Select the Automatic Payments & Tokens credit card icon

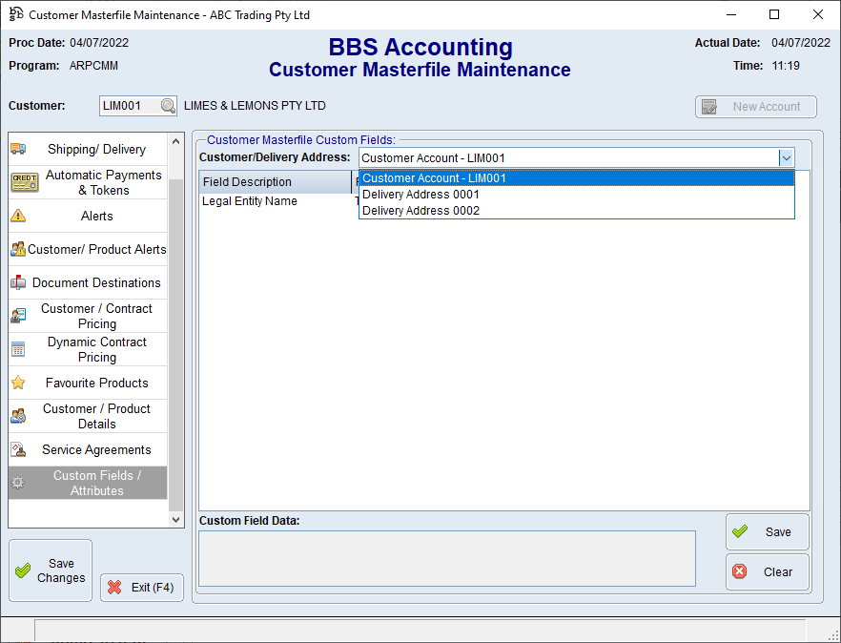tap(25, 182)
